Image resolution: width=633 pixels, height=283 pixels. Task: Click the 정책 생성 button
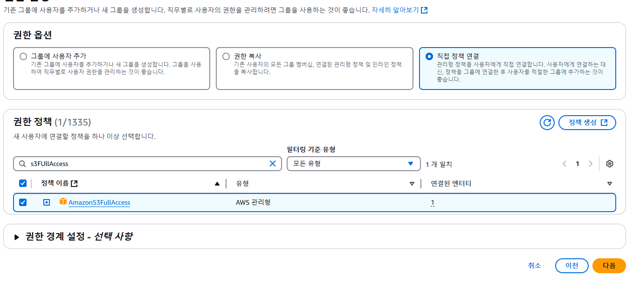(x=587, y=123)
